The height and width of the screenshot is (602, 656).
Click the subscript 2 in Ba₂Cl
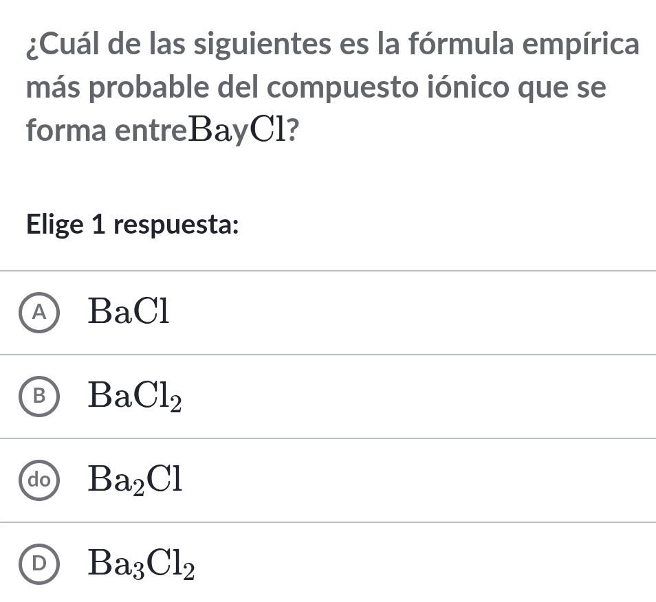tap(136, 487)
